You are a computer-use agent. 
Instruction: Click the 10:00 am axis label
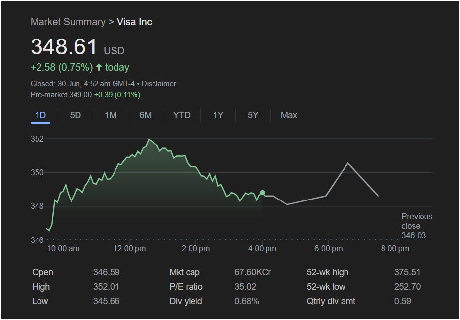coord(63,249)
